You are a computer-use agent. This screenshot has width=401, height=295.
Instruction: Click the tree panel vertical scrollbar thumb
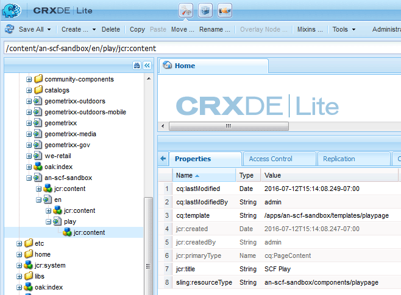tap(149, 246)
